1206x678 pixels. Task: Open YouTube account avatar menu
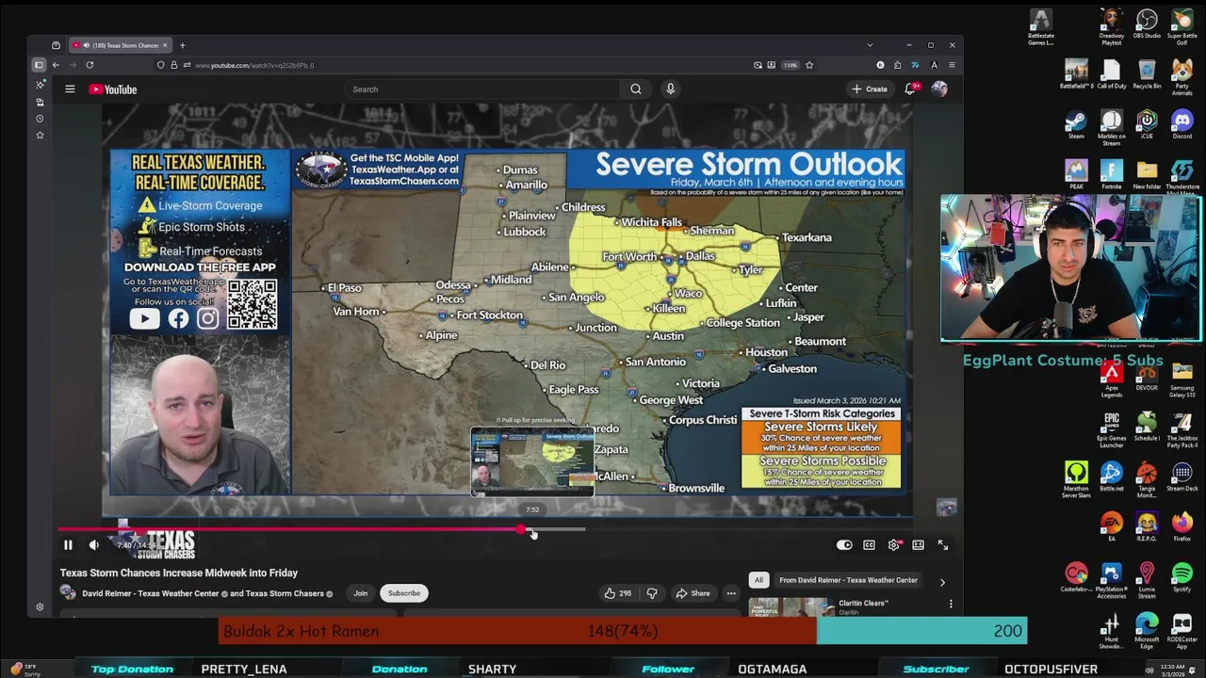(939, 89)
